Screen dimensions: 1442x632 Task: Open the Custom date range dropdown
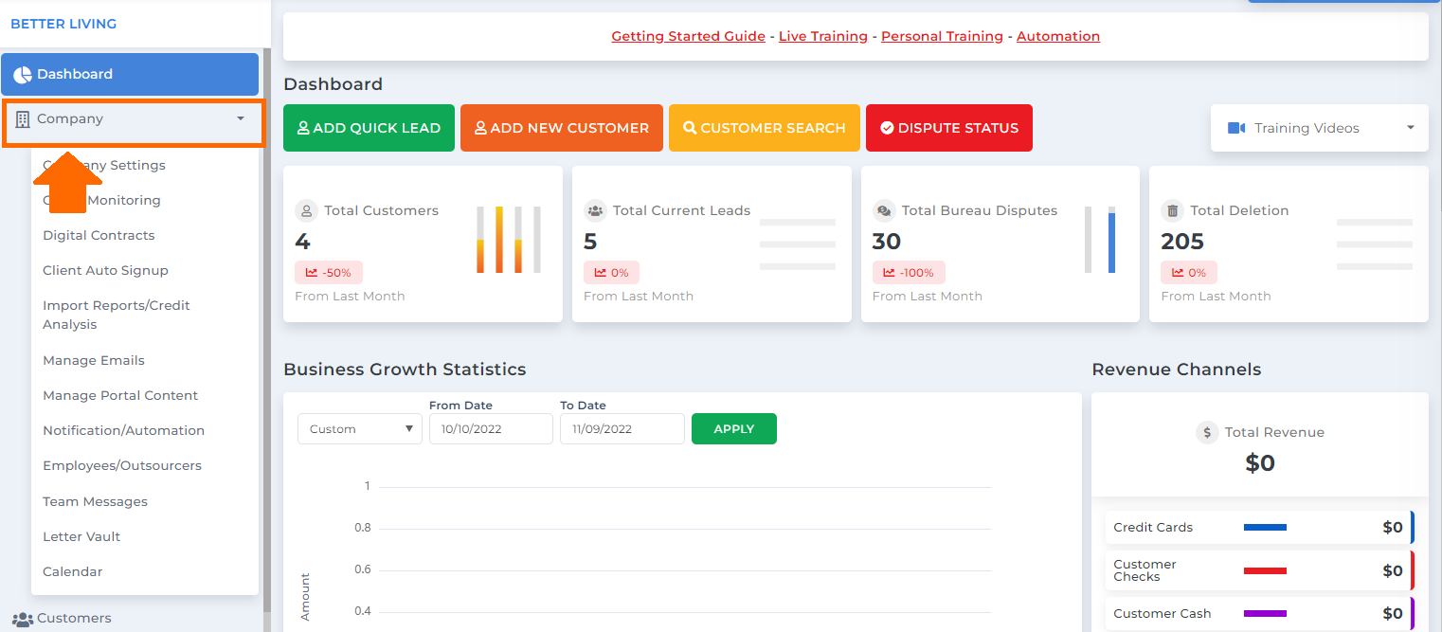[359, 428]
